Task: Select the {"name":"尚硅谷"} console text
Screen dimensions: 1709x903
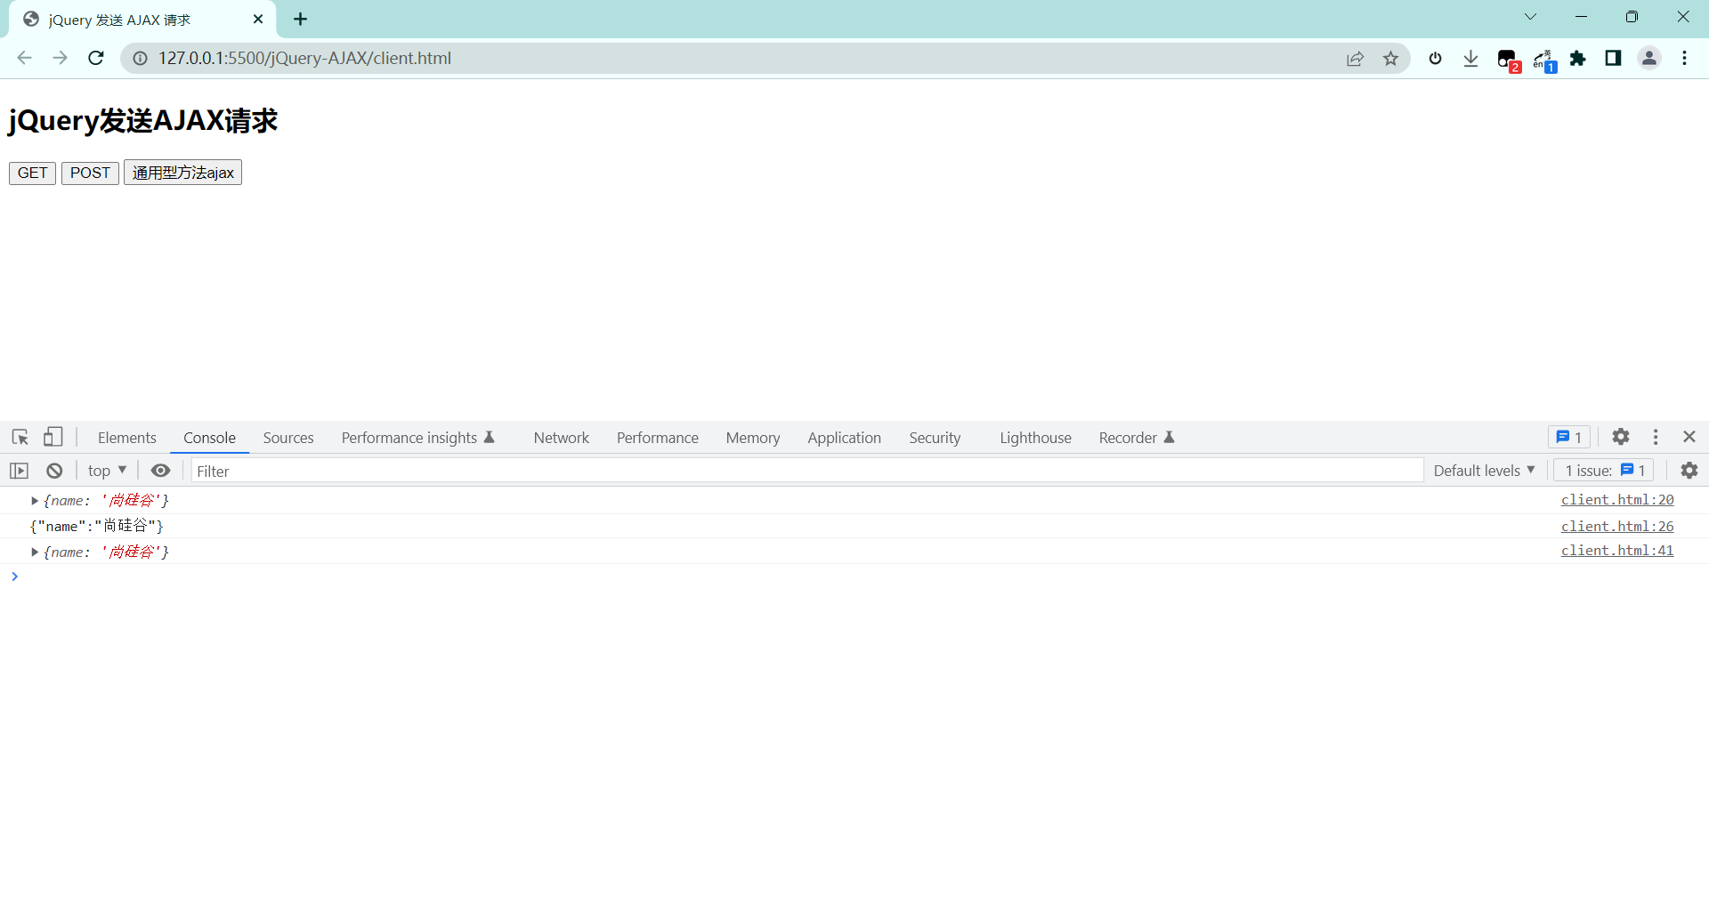Action: pos(96,527)
